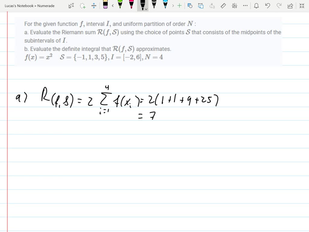This screenshot has width=309, height=232.
Task: Click the notifications bell
Action: [x=257, y=5]
